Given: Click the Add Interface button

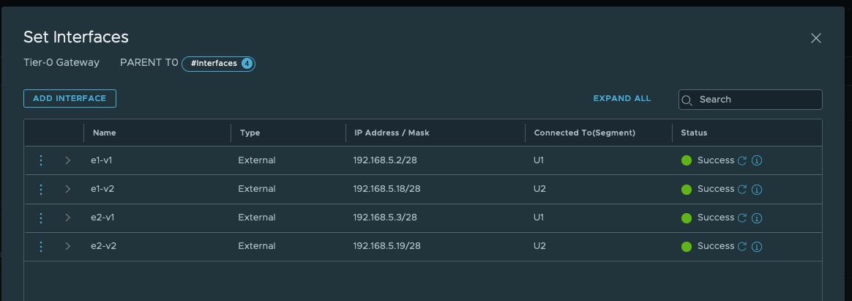Looking at the screenshot, I should tap(70, 98).
